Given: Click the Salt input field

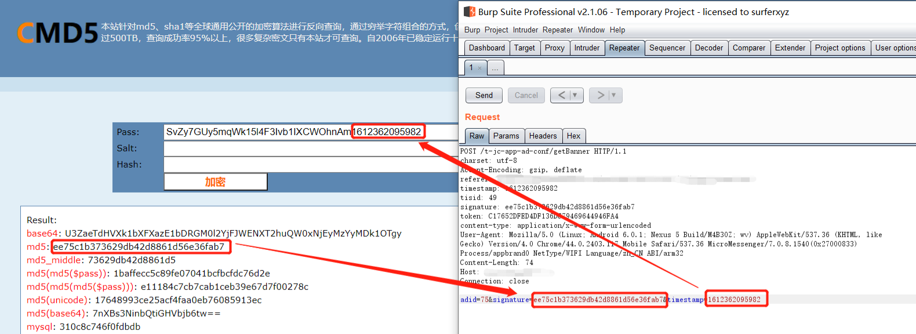Looking at the screenshot, I should pyautogui.click(x=311, y=148).
